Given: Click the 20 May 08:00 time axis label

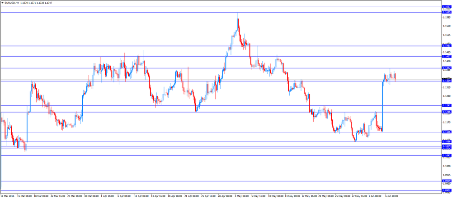Looking at the screenshot, I should pos(325,197).
